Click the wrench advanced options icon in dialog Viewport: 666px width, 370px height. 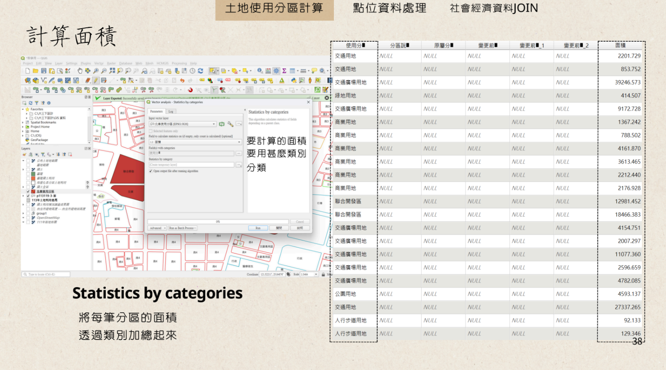[230, 124]
